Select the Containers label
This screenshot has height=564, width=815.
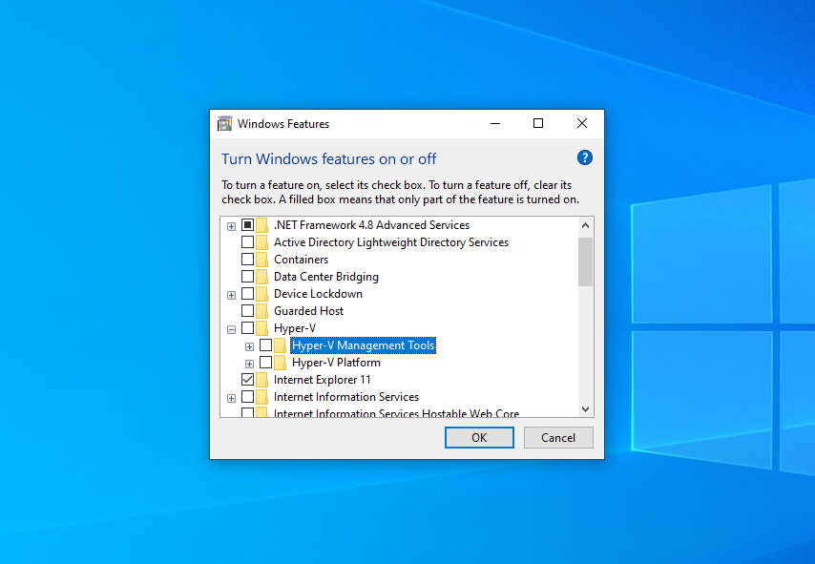301,260
